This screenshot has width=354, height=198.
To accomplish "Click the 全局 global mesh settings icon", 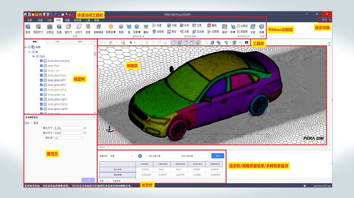I will coord(28,27).
